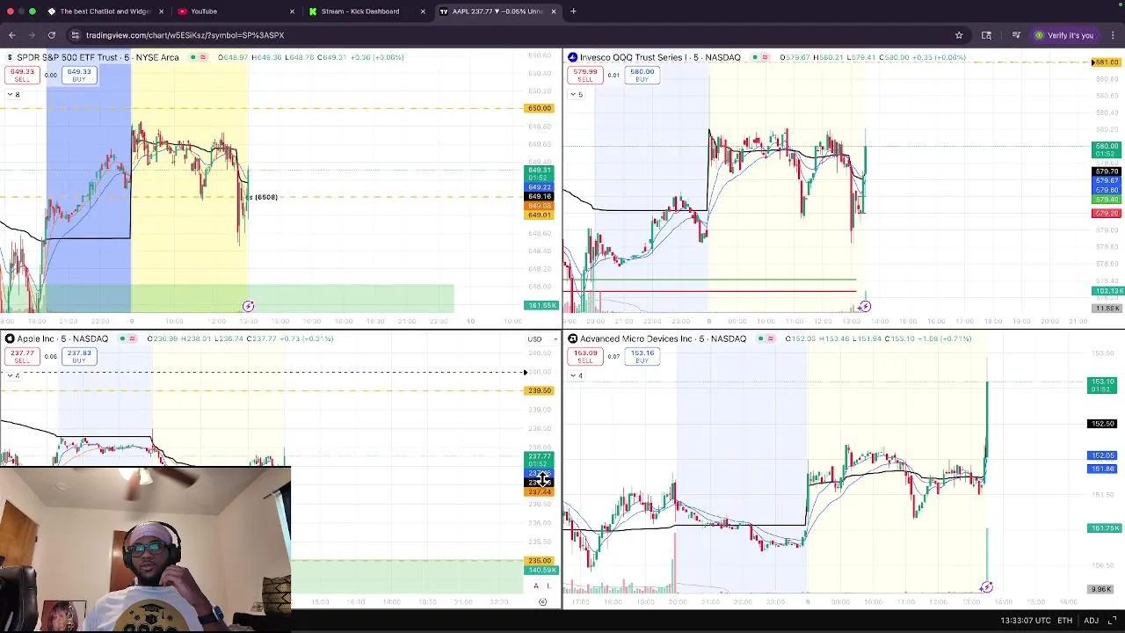The image size is (1125, 633).
Task: Toggle log scale 'L' on AAPL chart
Action: 548,586
